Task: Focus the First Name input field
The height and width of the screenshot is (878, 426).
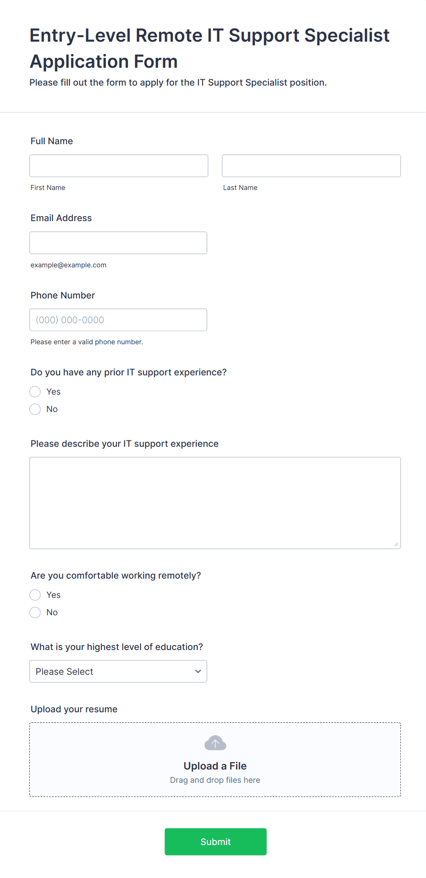Action: [119, 166]
